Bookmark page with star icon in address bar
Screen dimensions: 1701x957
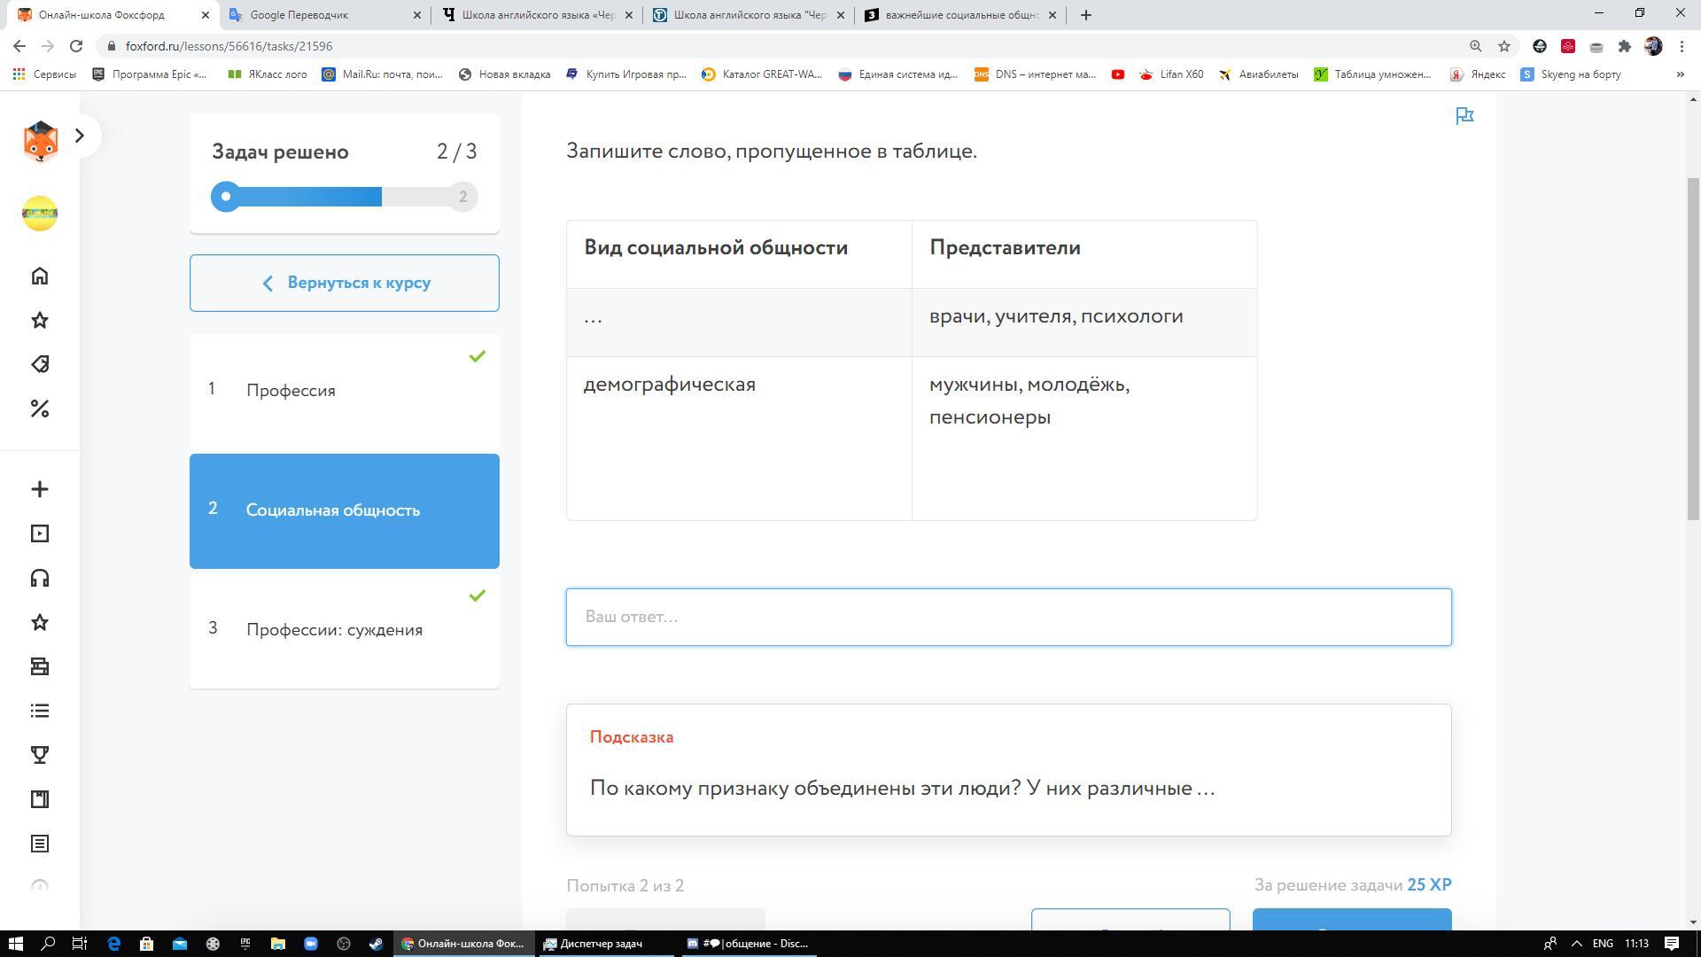coord(1503,46)
